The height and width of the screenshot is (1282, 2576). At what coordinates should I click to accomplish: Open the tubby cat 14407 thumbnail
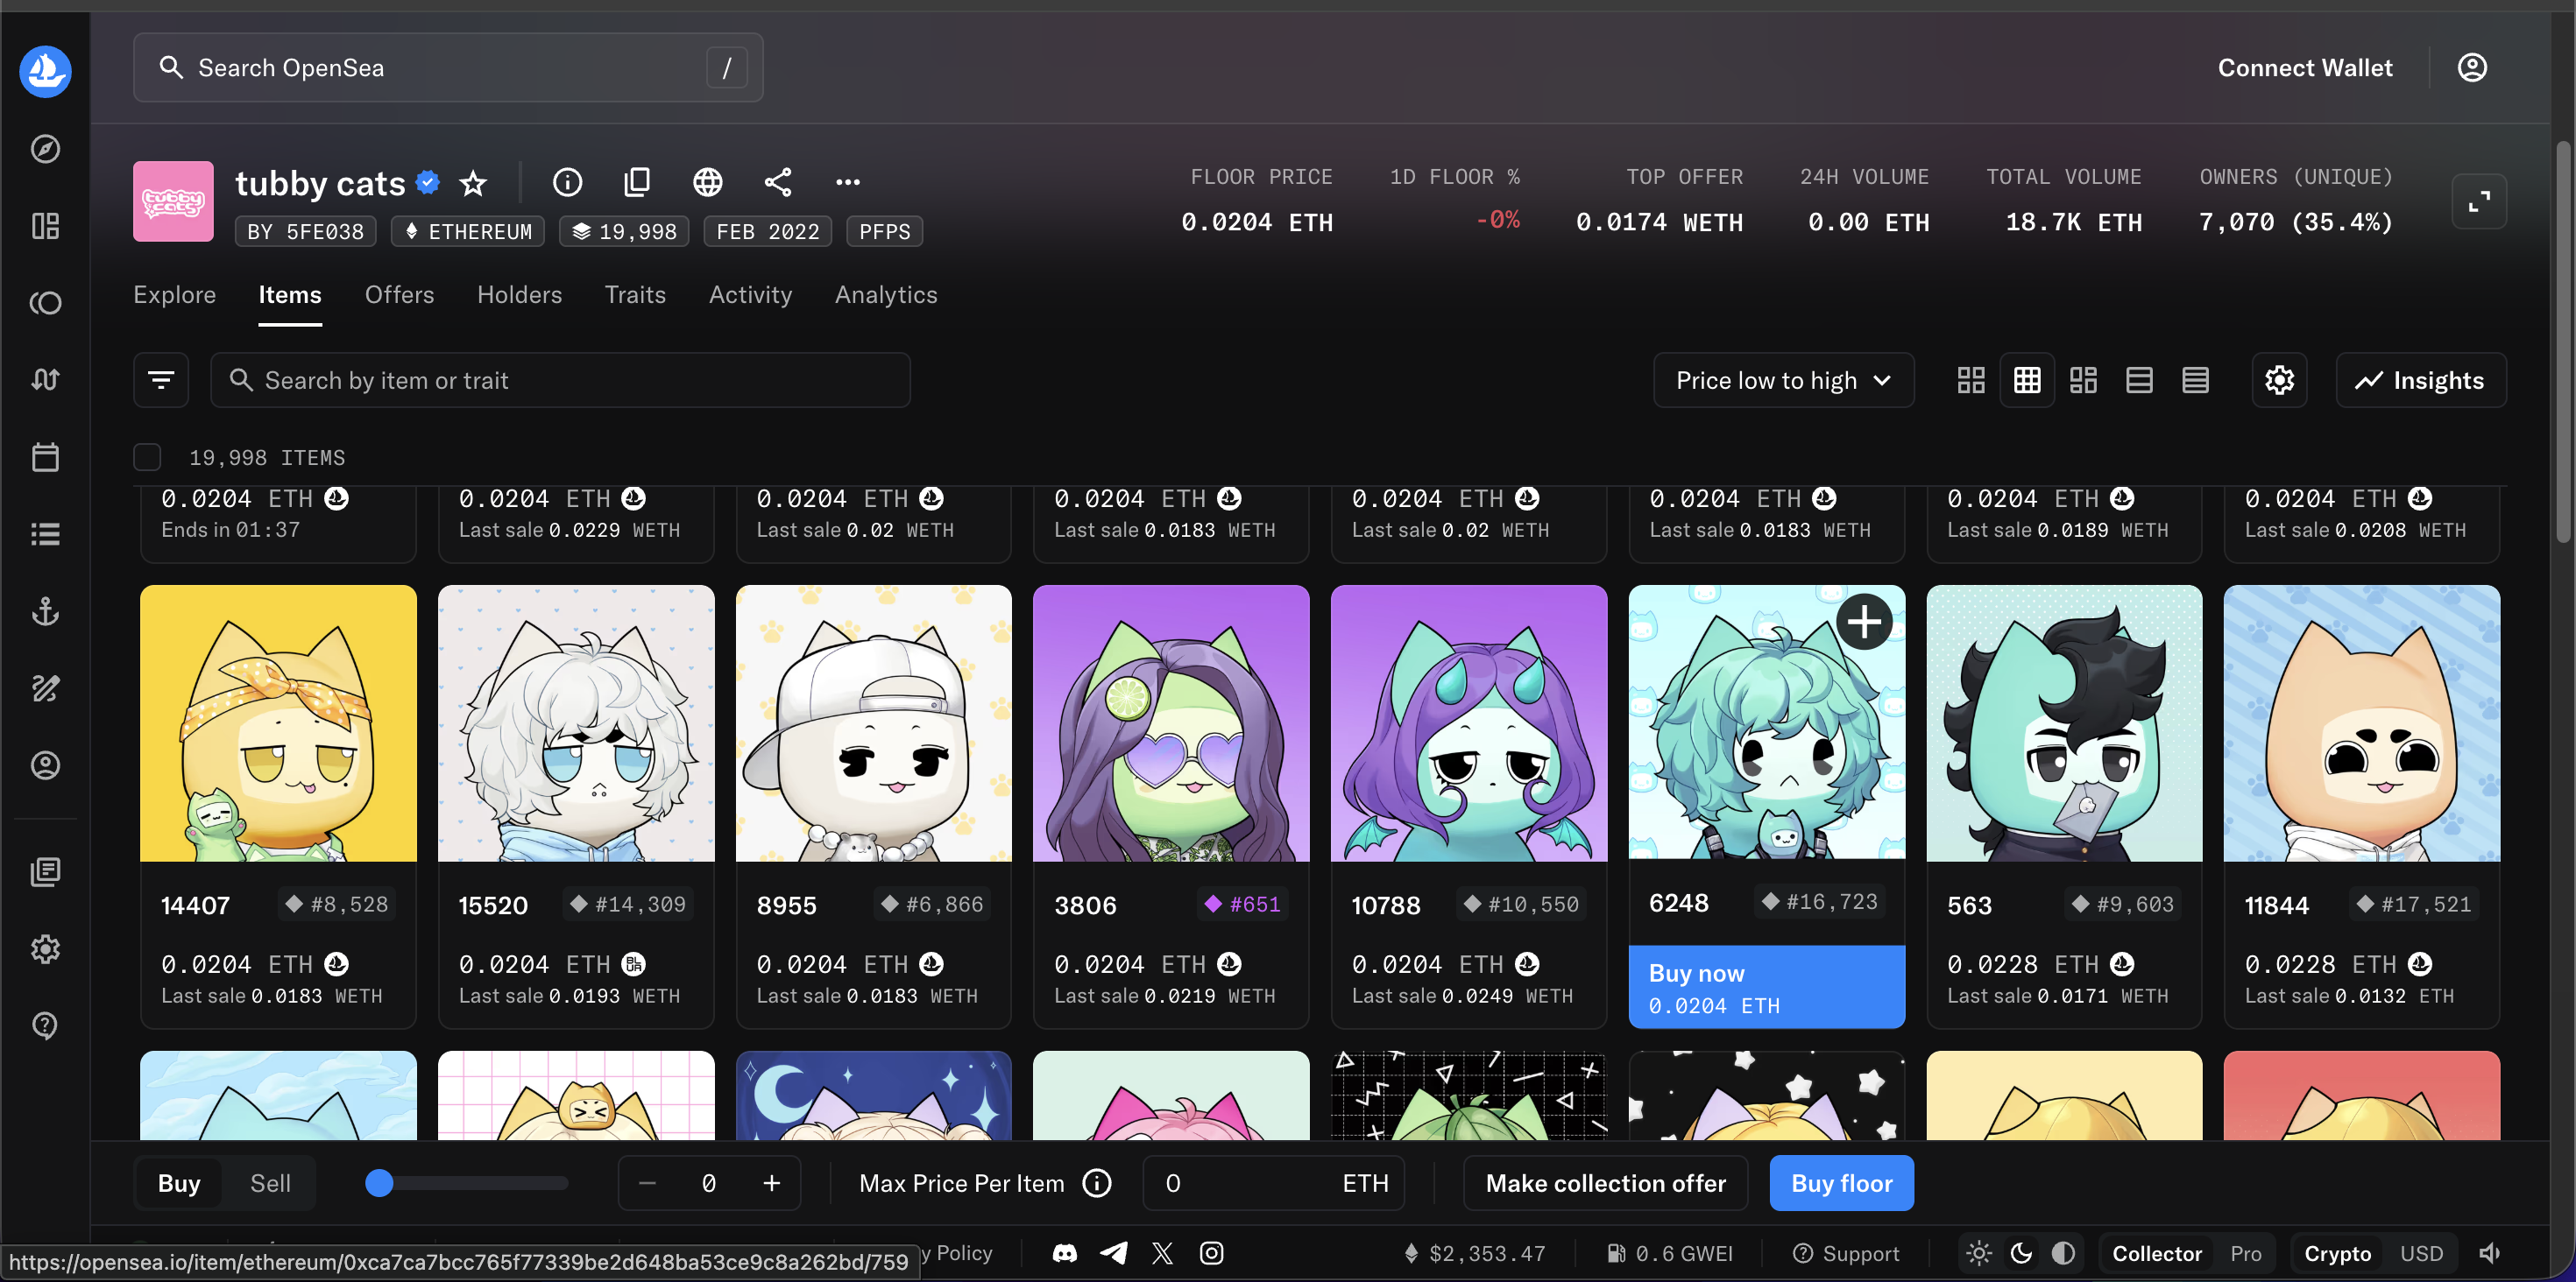click(x=278, y=723)
